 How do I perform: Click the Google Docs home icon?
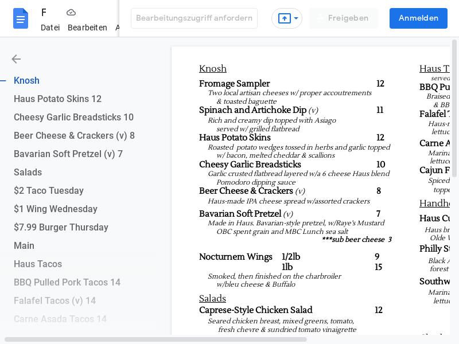21,18
